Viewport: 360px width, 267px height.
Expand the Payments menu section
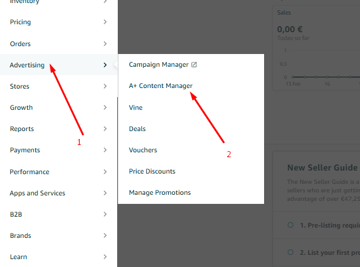tap(59, 150)
